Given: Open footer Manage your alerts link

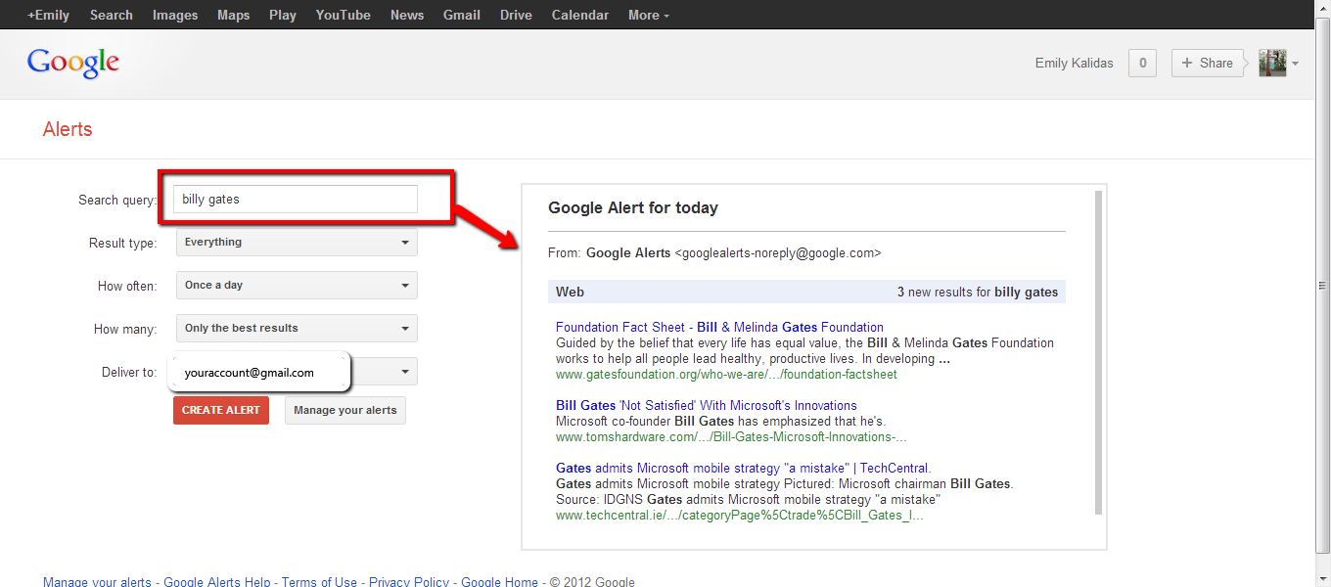Looking at the screenshot, I should tap(97, 582).
